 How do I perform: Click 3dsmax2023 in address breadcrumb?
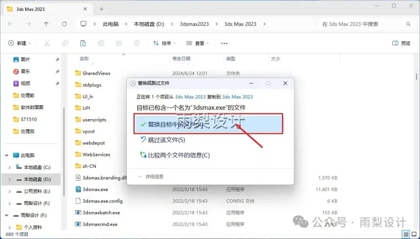tap(194, 24)
